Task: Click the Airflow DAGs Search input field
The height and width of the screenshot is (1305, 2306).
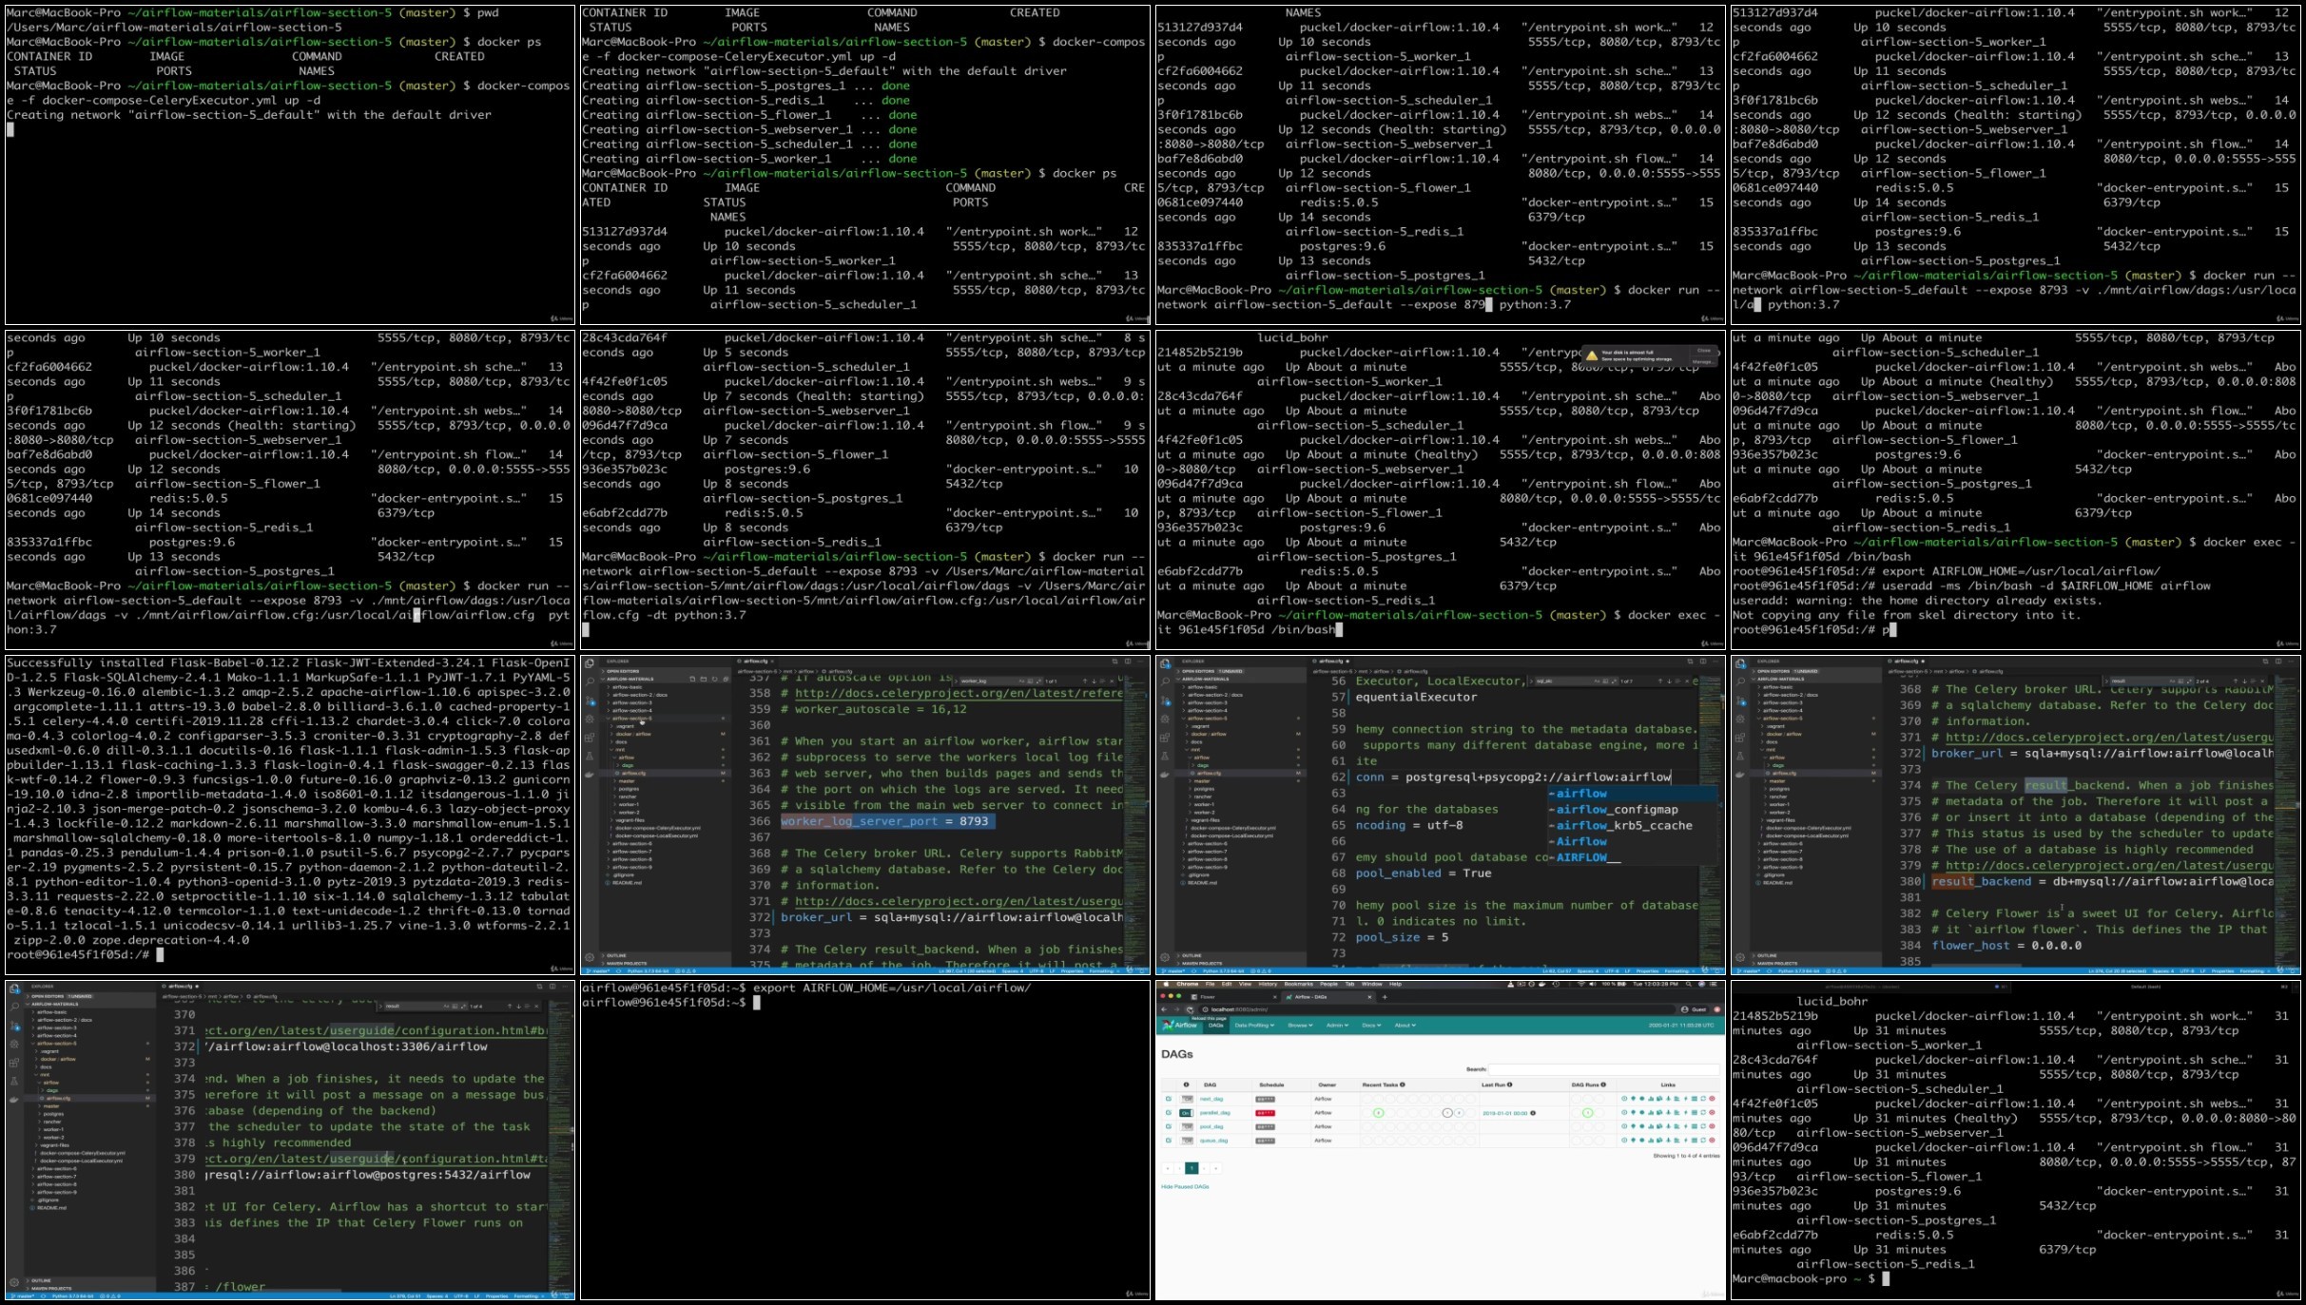Action: [1603, 1069]
